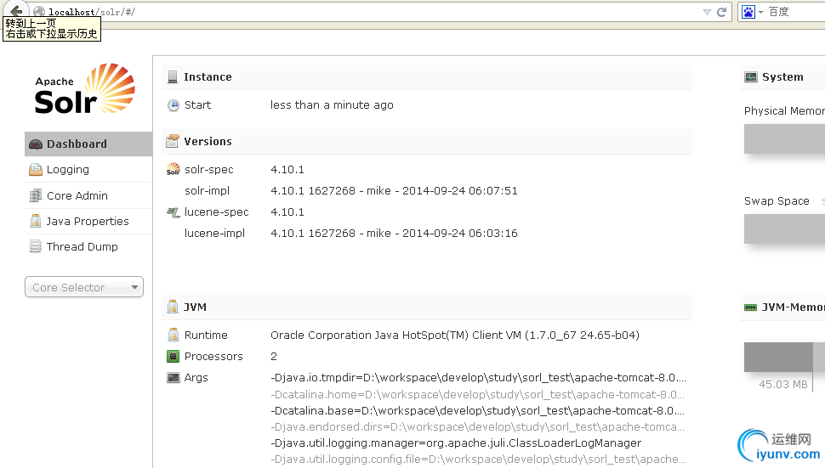Click the System section monitor icon
Viewport: 825px width, 468px height.
pos(751,77)
